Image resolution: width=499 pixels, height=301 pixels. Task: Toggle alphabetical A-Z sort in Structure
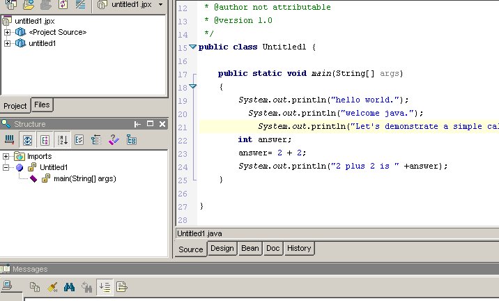[x=63, y=140]
